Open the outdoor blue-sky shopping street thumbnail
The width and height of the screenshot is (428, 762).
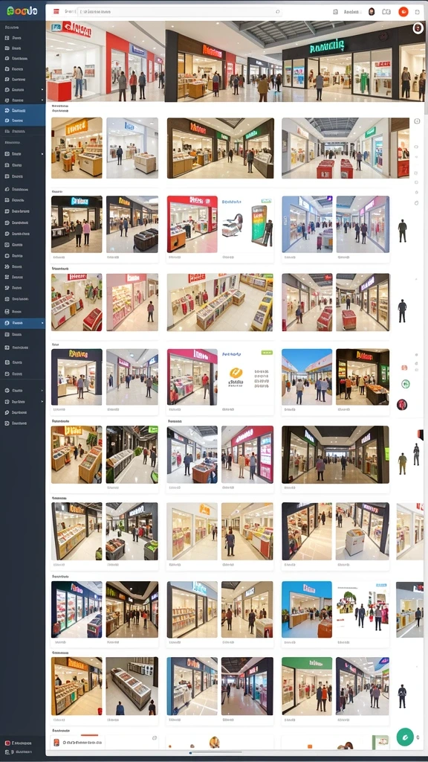[307, 377]
